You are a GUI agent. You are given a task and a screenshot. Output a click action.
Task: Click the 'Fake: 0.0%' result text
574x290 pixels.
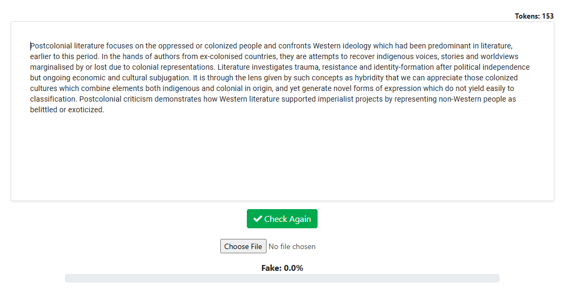[282, 268]
